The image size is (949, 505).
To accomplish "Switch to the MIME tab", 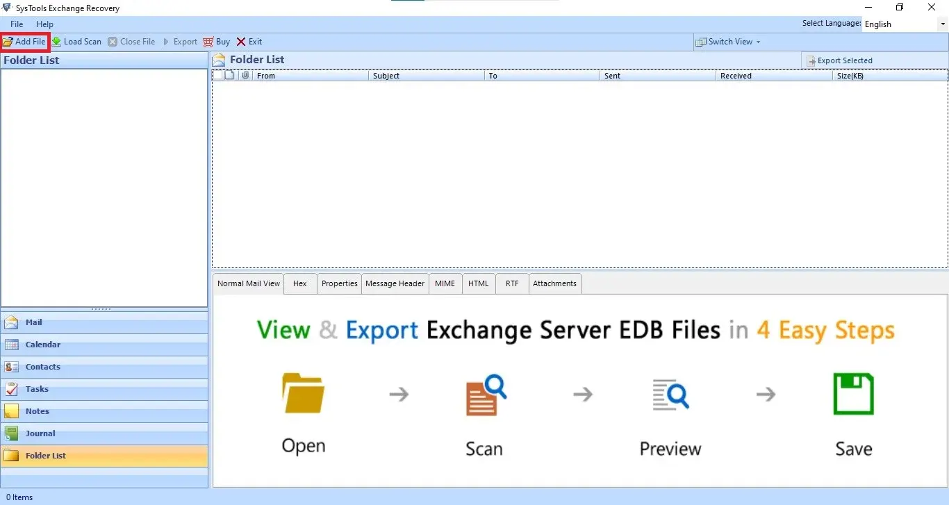I will point(445,283).
